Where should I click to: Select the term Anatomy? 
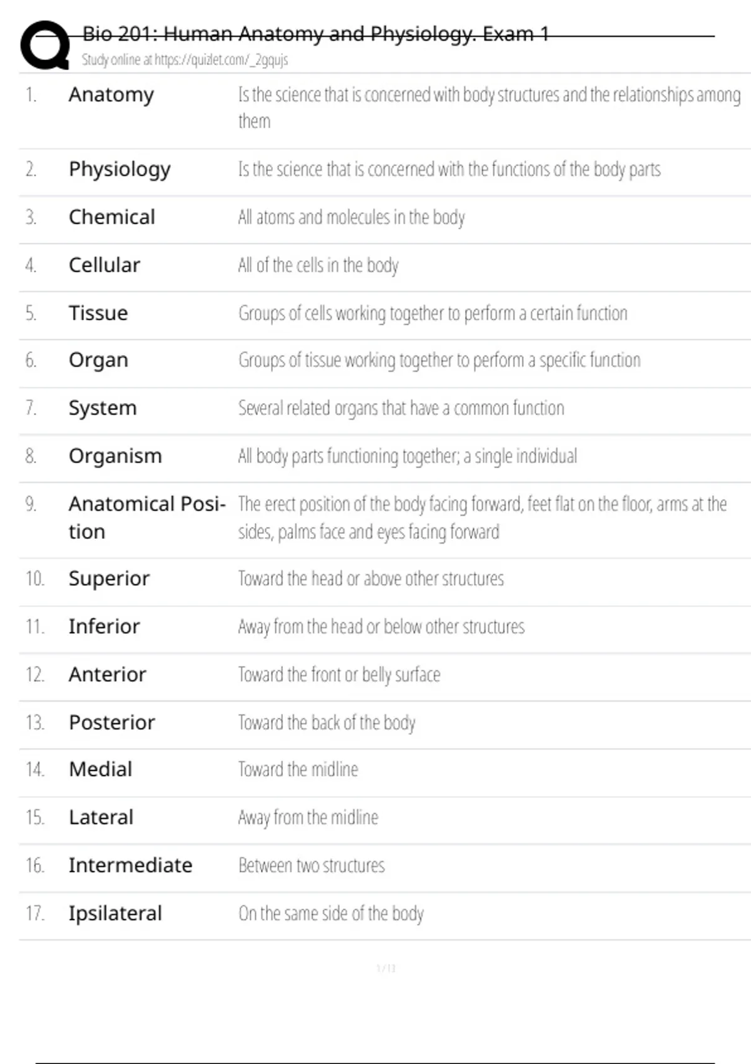point(111,95)
